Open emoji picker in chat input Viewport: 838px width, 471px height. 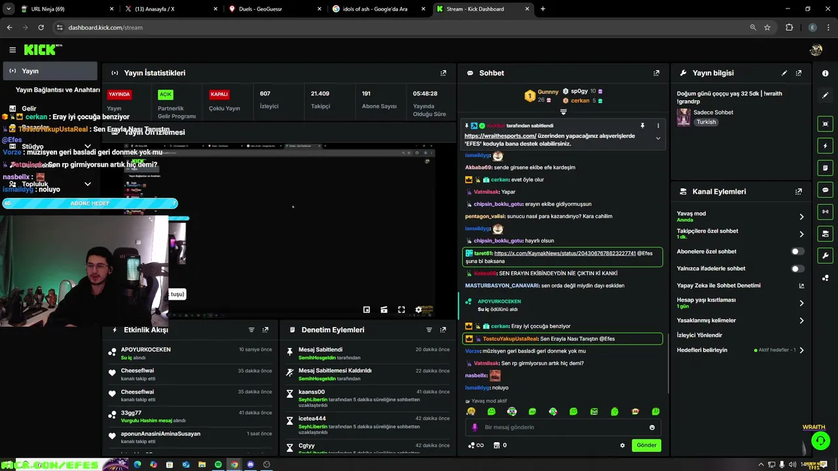point(652,427)
